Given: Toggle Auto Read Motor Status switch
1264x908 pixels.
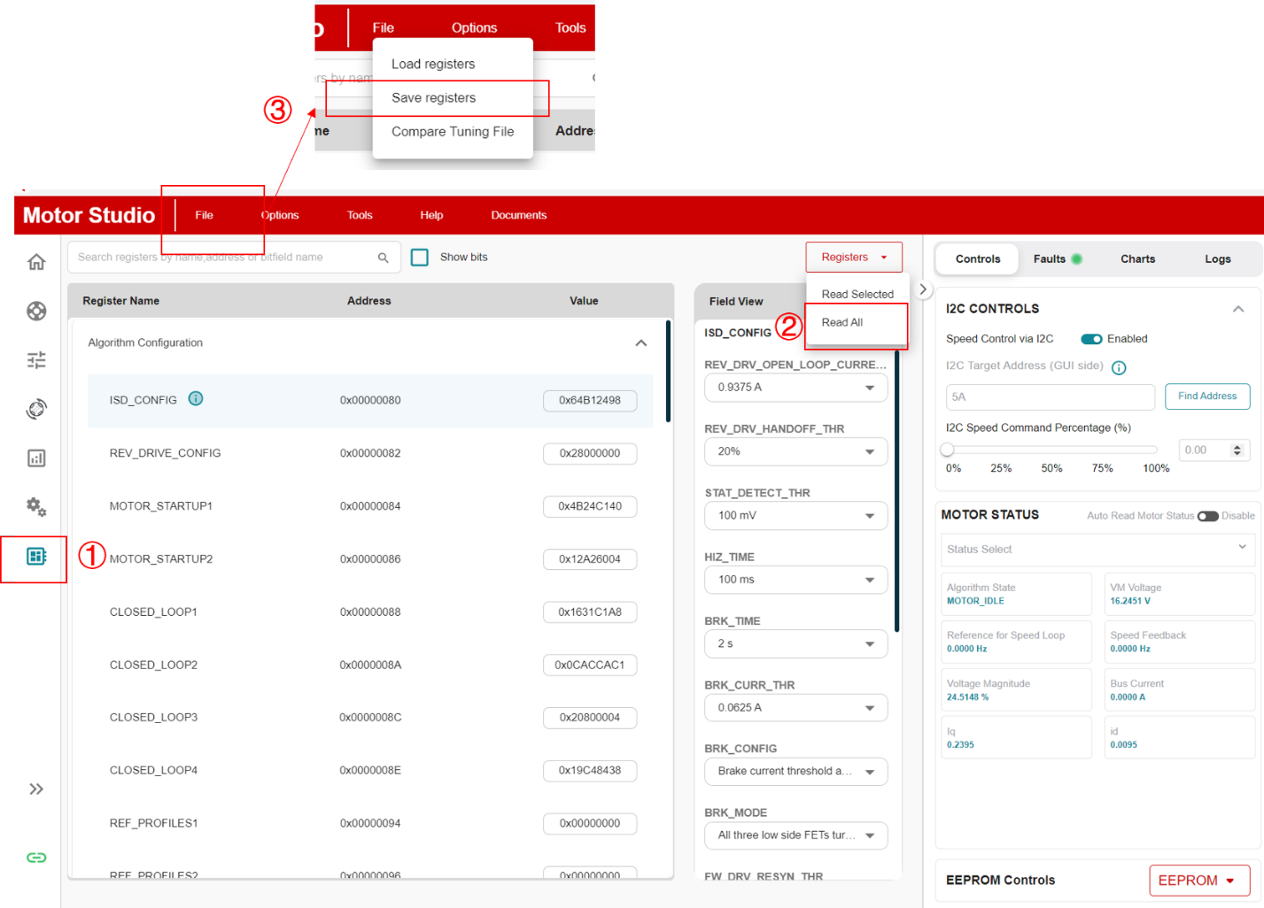Looking at the screenshot, I should tap(1207, 516).
